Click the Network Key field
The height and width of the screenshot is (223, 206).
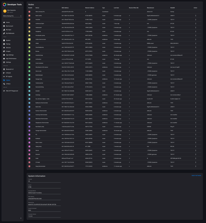point(44,204)
